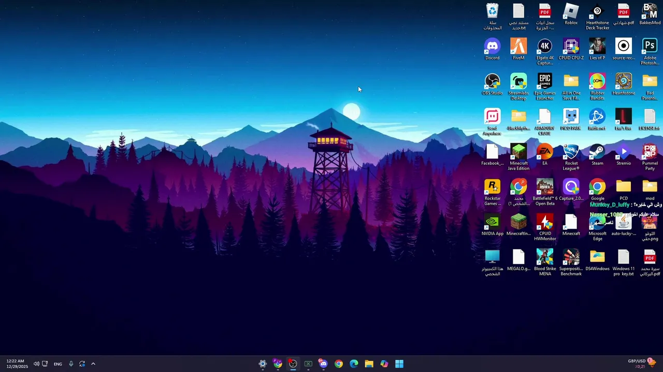
Task: Open the Recycle Bin desktop icon
Action: click(492, 16)
